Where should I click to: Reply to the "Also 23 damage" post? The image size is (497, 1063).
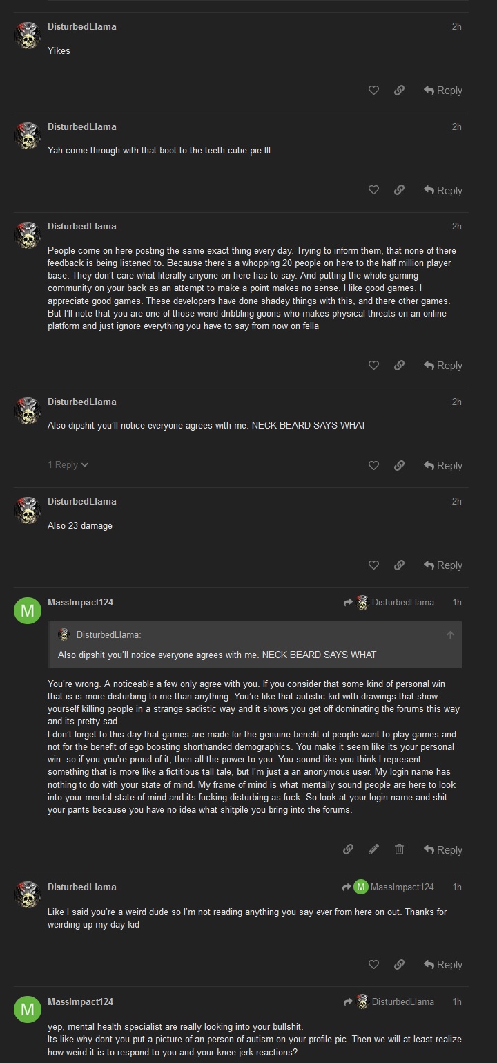443,565
